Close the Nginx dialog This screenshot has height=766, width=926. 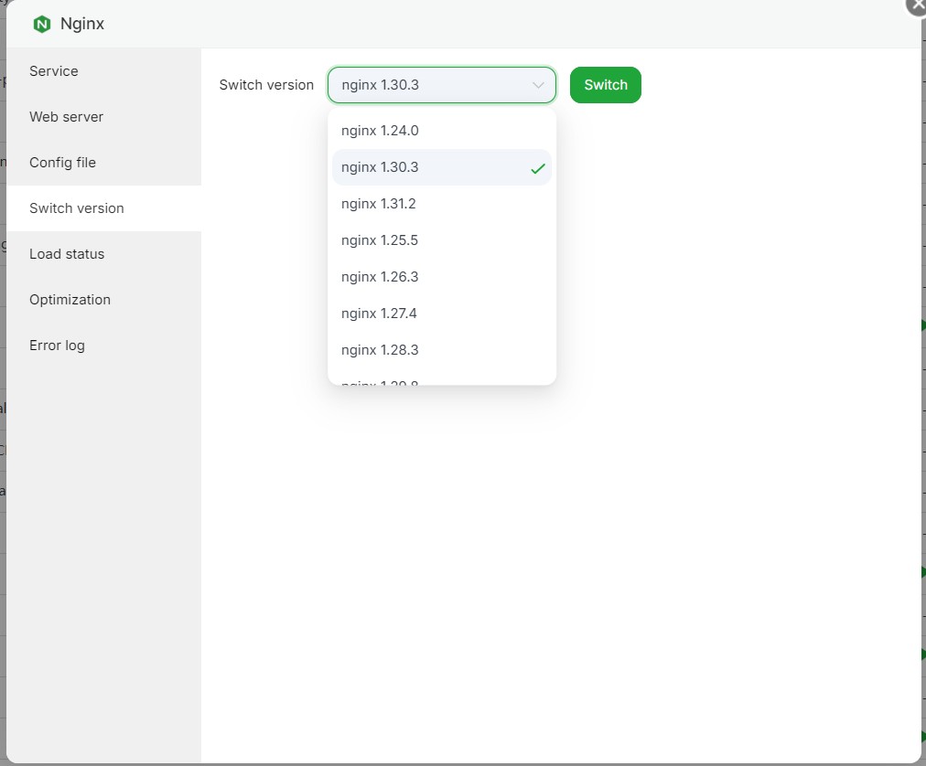click(916, 5)
